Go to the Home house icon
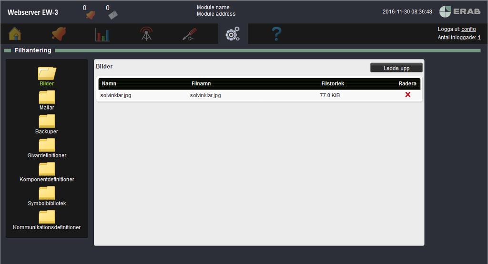488x264 pixels. click(15, 34)
